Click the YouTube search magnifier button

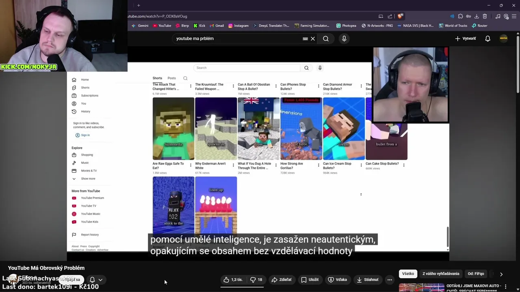click(x=326, y=39)
